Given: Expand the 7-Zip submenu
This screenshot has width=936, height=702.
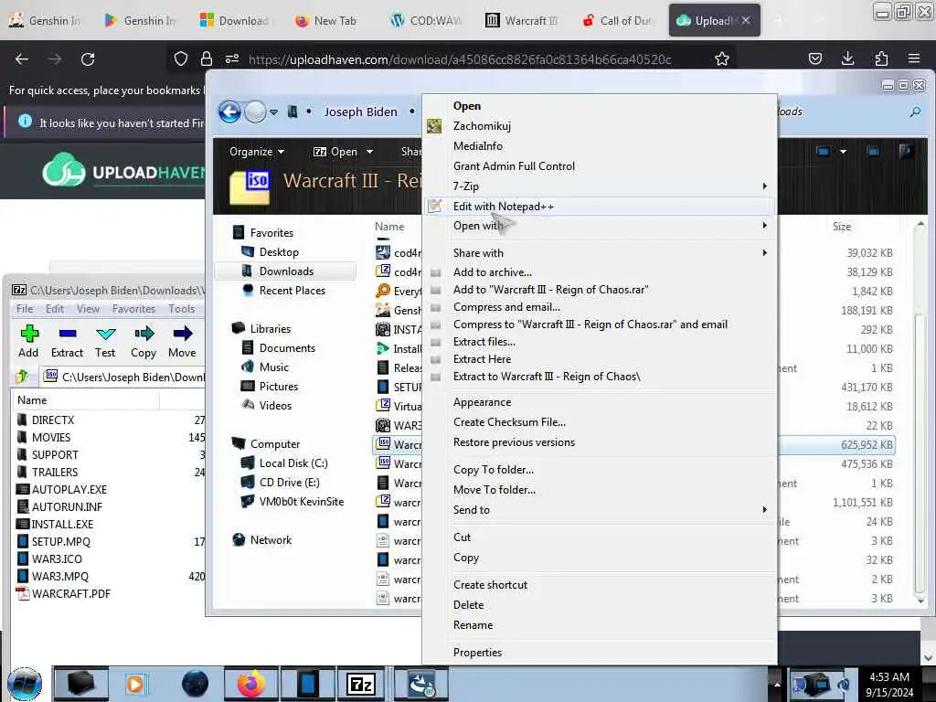Looking at the screenshot, I should (599, 186).
